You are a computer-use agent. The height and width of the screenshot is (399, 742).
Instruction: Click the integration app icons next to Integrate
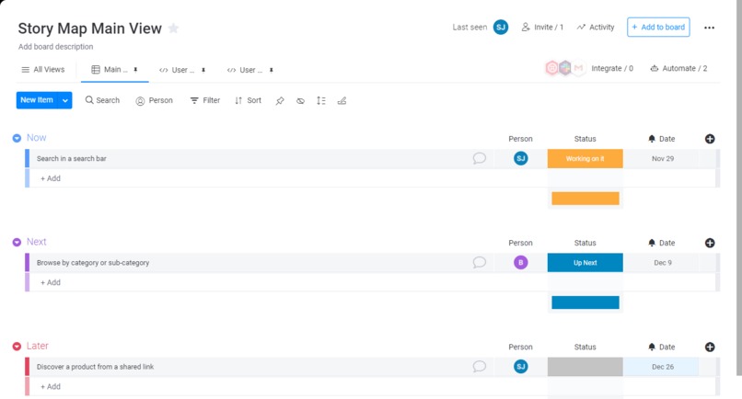pos(565,68)
